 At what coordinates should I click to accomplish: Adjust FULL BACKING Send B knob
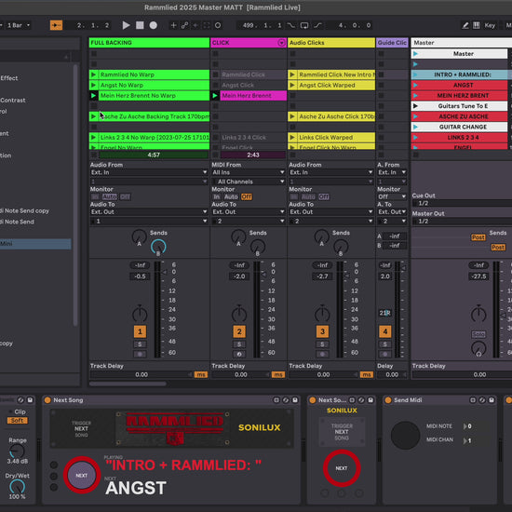click(x=158, y=247)
